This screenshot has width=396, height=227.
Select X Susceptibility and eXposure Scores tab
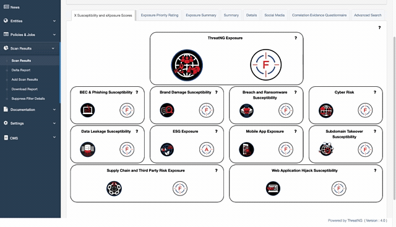[x=103, y=16]
